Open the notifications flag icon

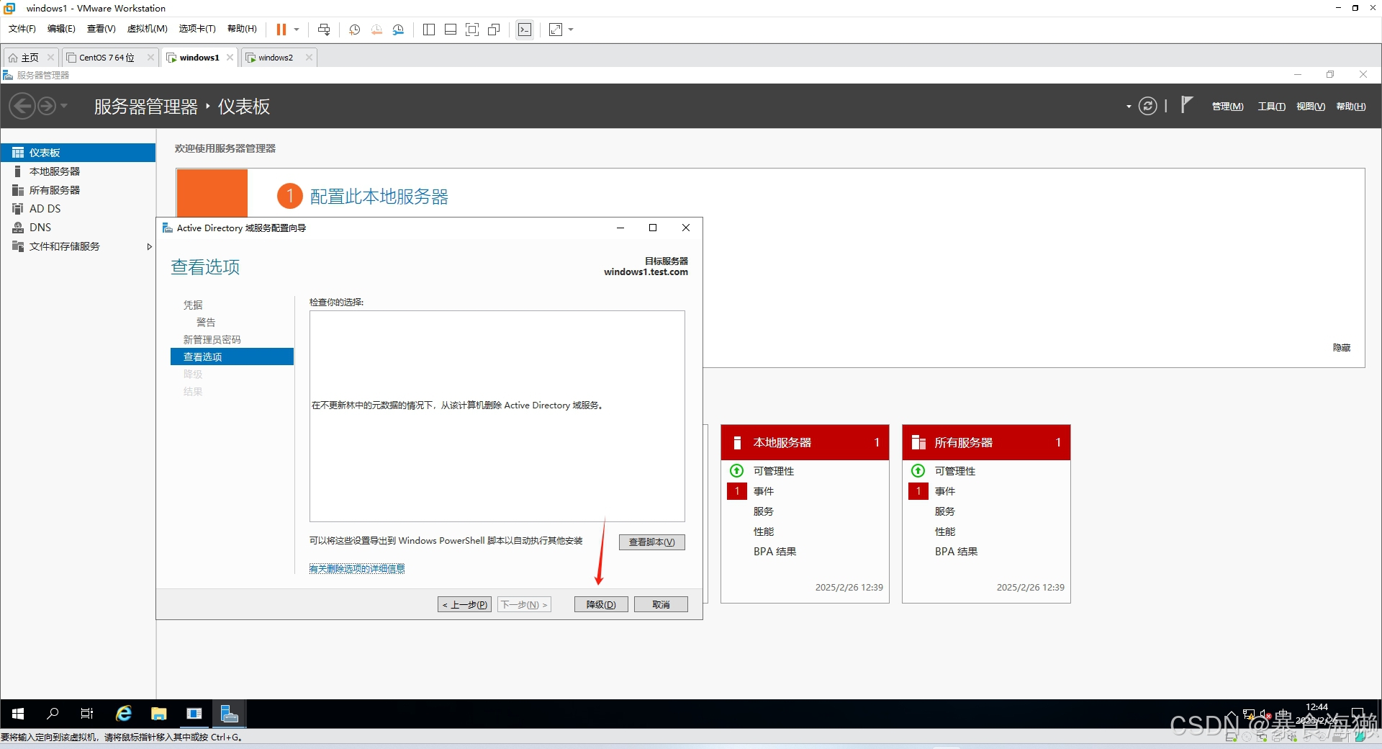(1186, 105)
